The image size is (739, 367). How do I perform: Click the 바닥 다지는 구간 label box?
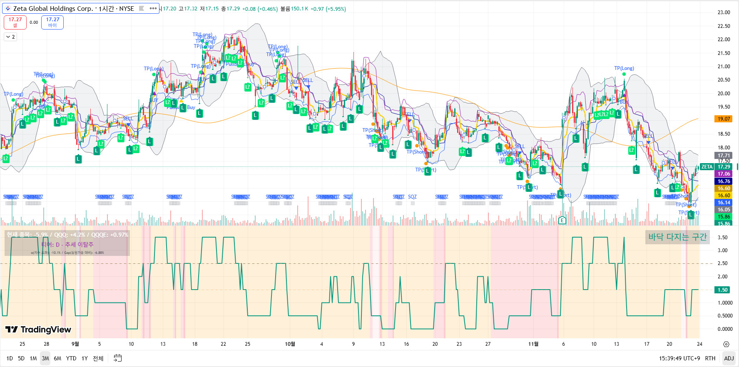pyautogui.click(x=677, y=237)
